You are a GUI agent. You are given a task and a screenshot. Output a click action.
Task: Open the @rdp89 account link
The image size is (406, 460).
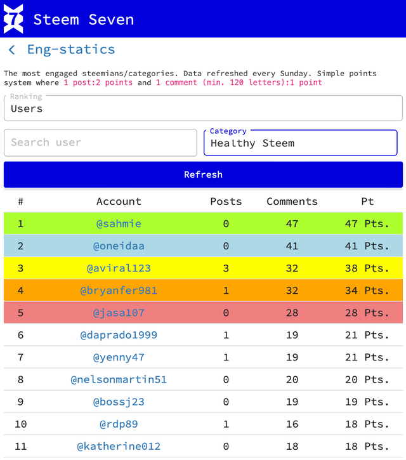119,424
